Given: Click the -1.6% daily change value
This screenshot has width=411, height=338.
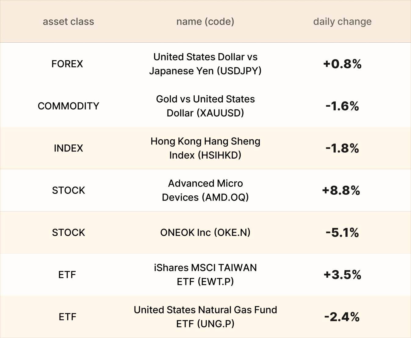Looking at the screenshot, I should (x=342, y=106).
